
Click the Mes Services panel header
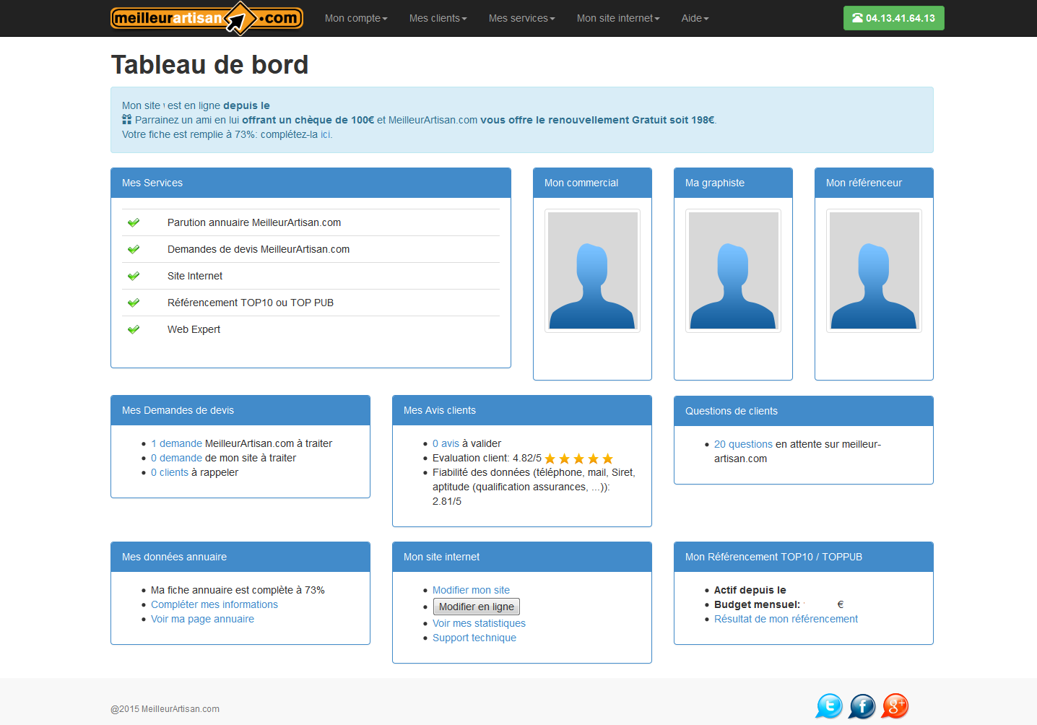(x=311, y=183)
